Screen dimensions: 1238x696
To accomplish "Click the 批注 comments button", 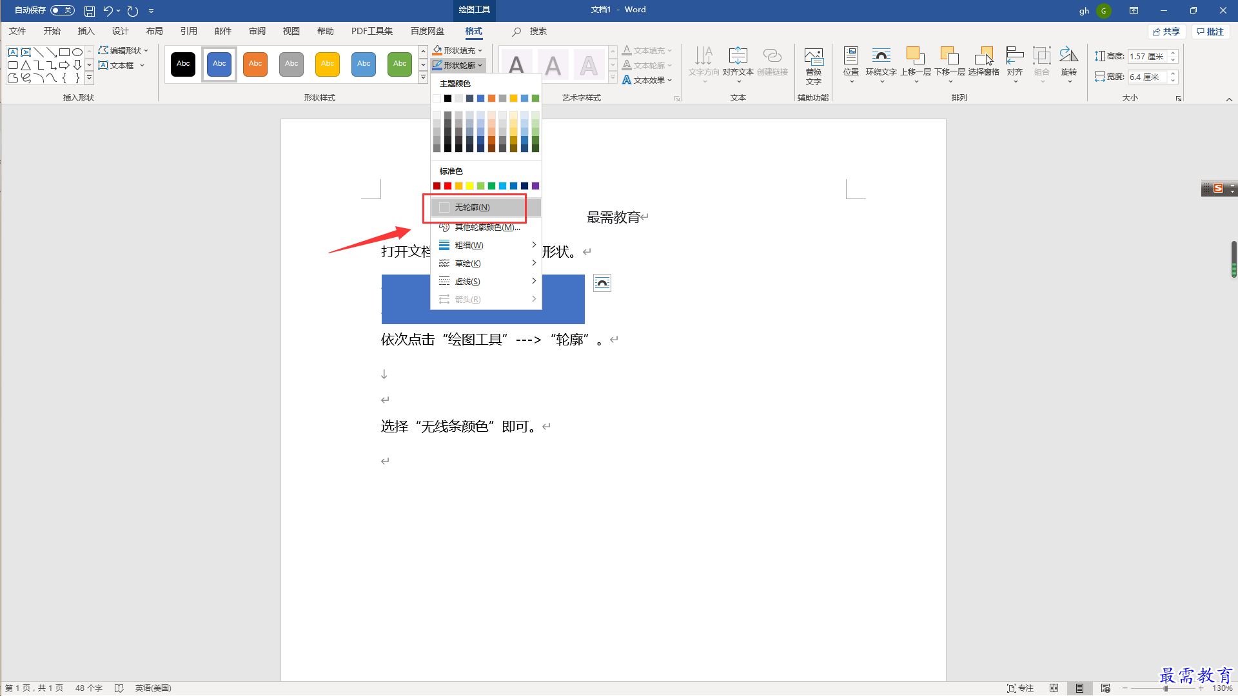I will [1210, 32].
